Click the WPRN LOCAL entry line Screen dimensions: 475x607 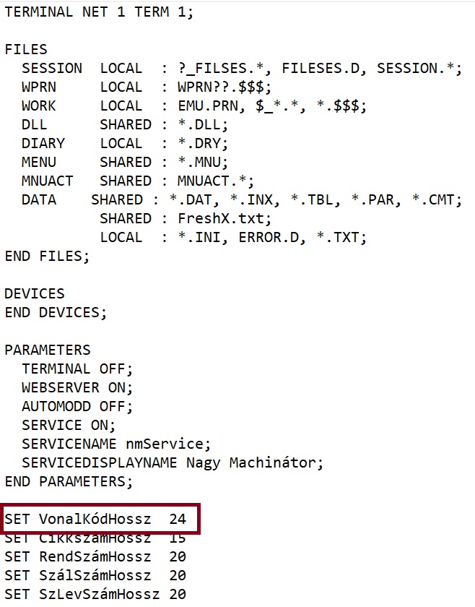coord(147,87)
